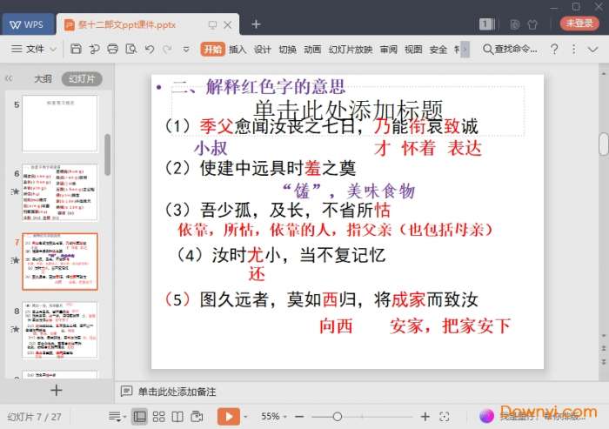
Task: Open the 动画 ribbon tab
Action: coord(312,50)
